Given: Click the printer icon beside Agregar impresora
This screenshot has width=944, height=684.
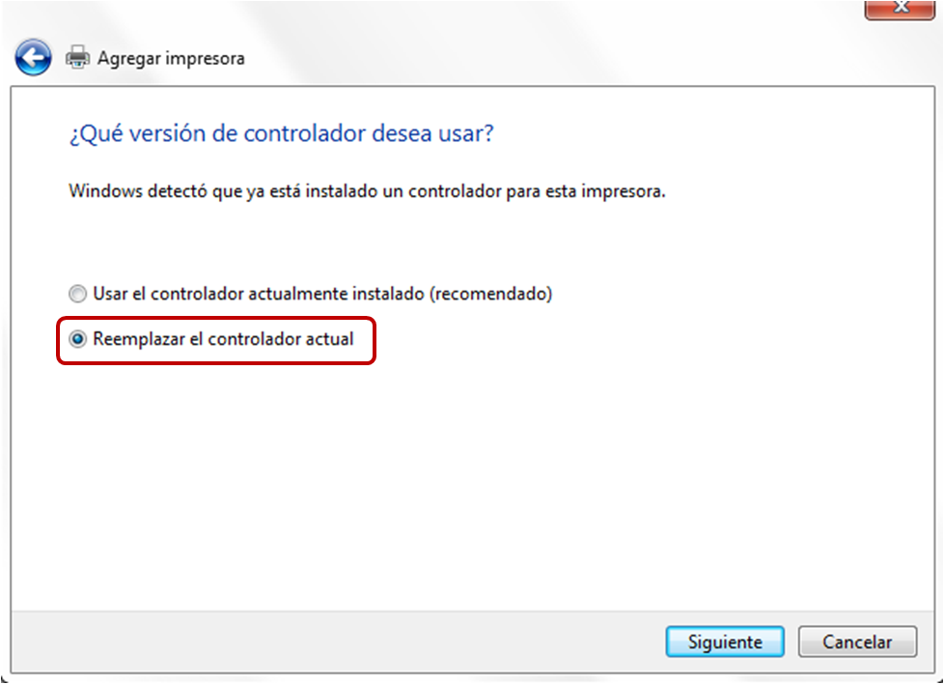Looking at the screenshot, I should [77, 58].
